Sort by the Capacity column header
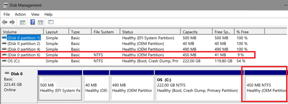The height and width of the screenshot is (104, 288). coord(196,32)
